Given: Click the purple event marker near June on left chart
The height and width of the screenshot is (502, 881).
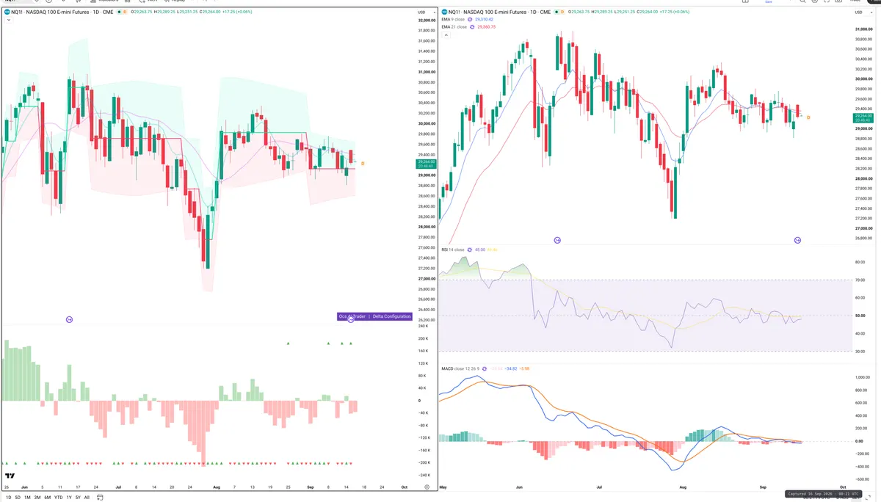Looking at the screenshot, I should click(x=69, y=319).
